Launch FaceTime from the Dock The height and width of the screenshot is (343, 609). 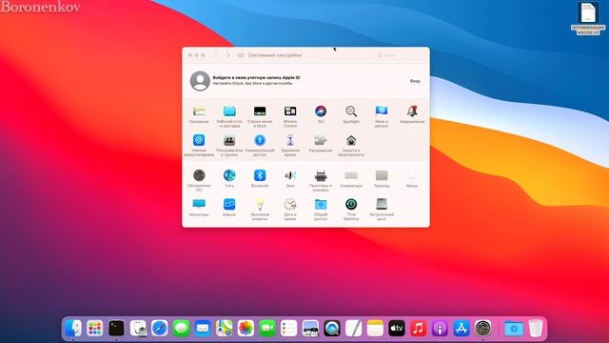[x=267, y=329]
